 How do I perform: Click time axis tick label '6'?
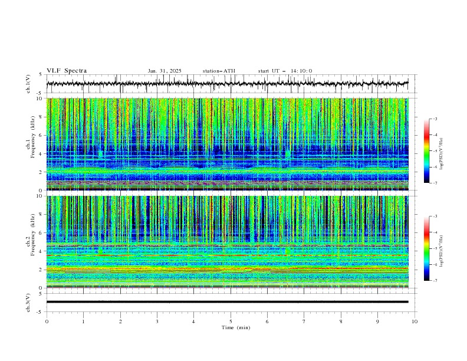[267, 321]
